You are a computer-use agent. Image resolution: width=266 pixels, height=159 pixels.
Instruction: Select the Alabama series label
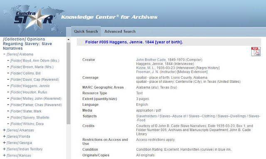click(x=20, y=55)
